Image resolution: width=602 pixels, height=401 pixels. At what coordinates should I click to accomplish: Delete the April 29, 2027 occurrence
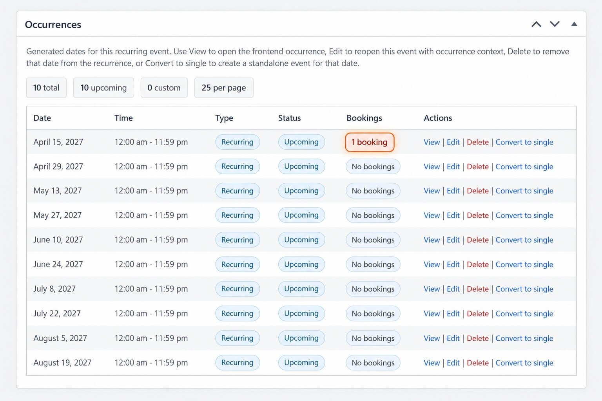point(478,167)
